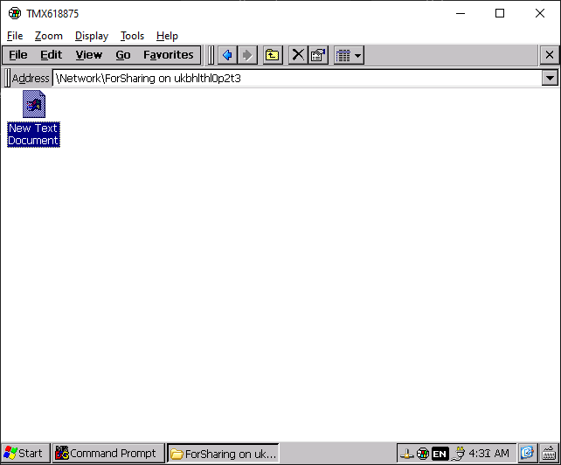Switch to Command Prompt taskbar button

coord(107,453)
